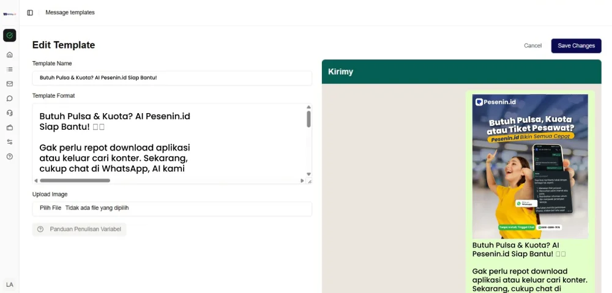Viewport: 612px width, 293px height.
Task: Open the Home icon in sidebar
Action: (10, 54)
